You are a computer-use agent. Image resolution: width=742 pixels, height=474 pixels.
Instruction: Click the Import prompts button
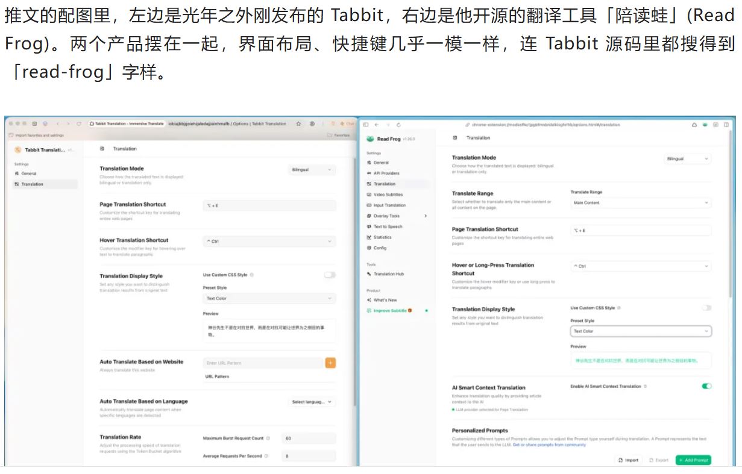point(628,460)
